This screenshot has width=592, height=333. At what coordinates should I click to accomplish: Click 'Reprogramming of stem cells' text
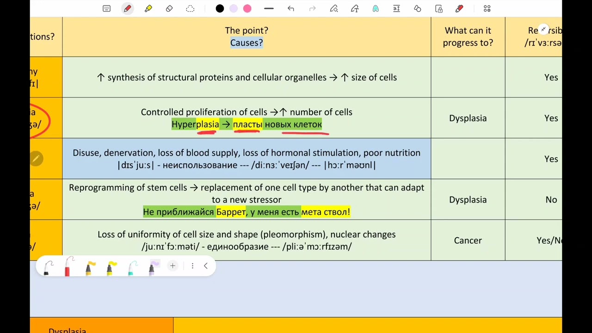(x=128, y=187)
